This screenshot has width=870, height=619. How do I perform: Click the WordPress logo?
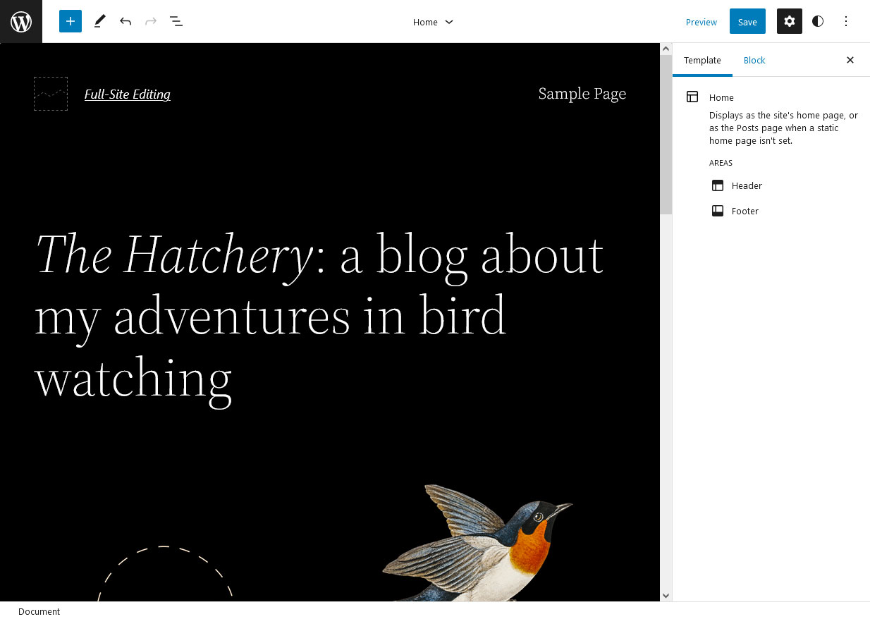click(x=21, y=21)
